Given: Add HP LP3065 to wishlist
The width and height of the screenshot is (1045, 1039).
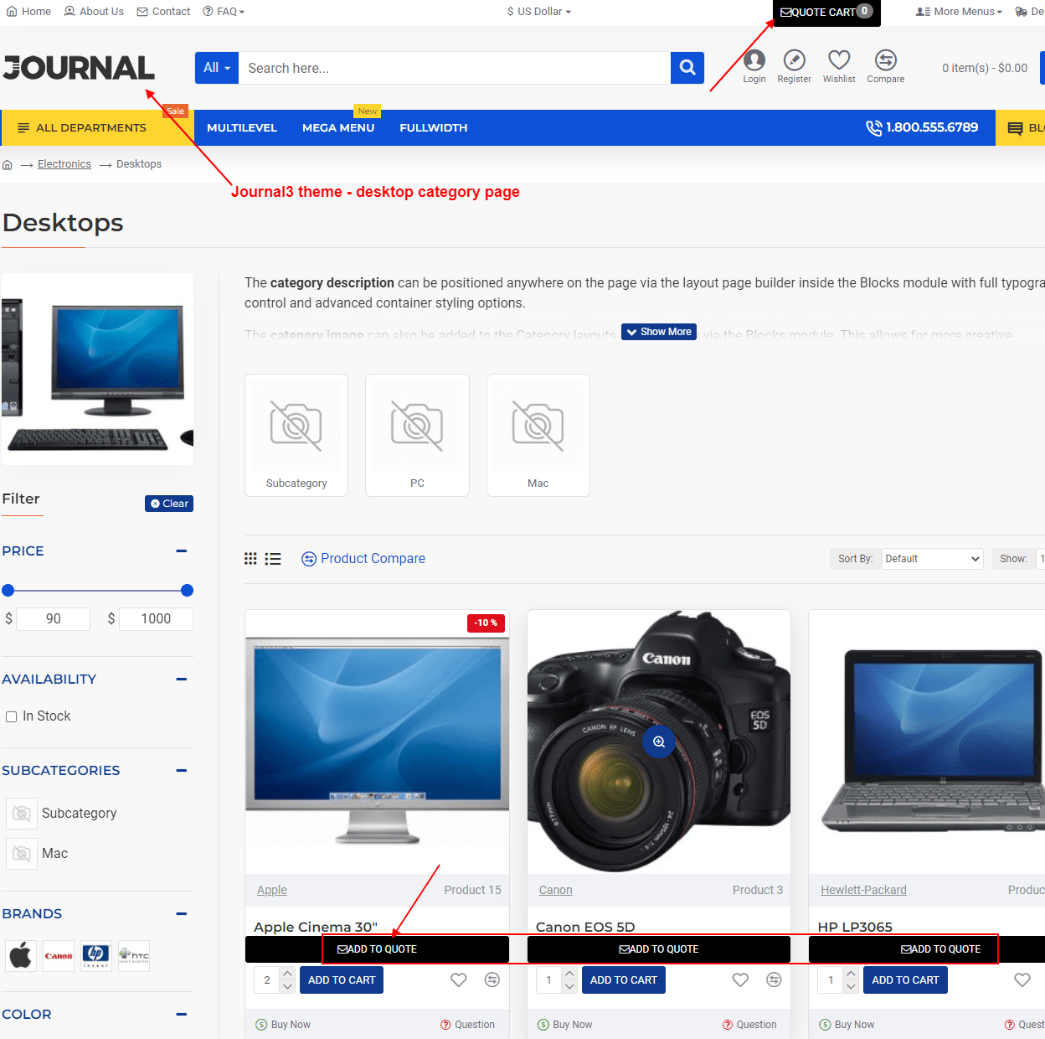Looking at the screenshot, I should pos(1022,980).
